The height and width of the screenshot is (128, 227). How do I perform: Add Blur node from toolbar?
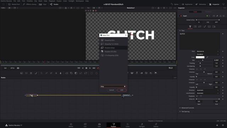click(61, 73)
